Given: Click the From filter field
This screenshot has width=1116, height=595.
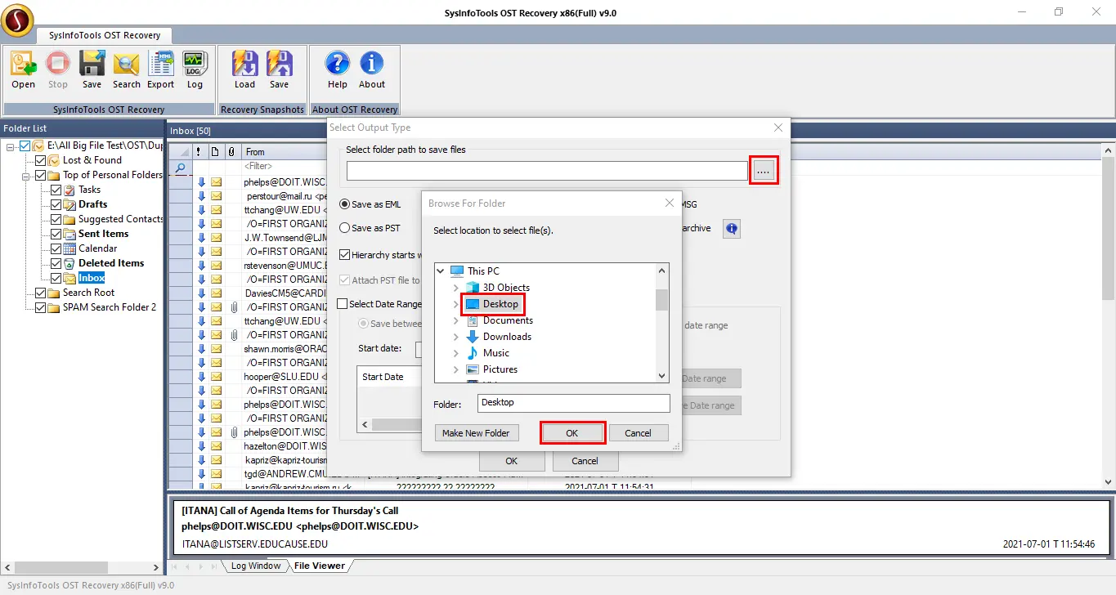Looking at the screenshot, I should [285, 167].
